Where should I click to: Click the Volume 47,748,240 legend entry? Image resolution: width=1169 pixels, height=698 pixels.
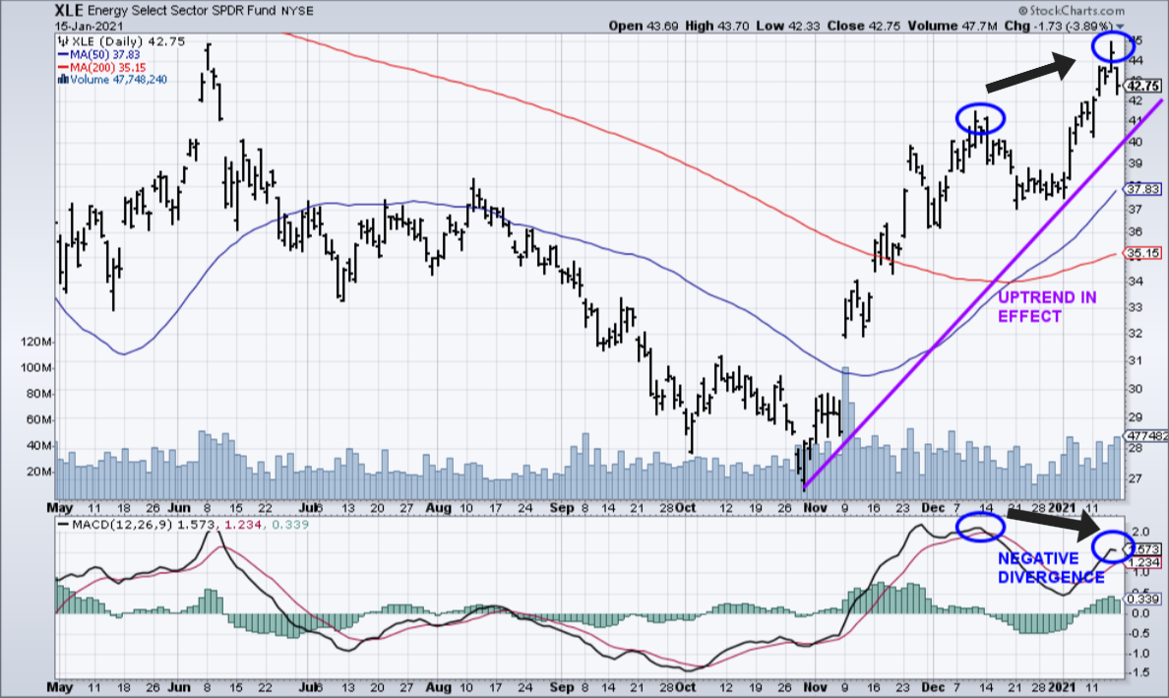[118, 79]
